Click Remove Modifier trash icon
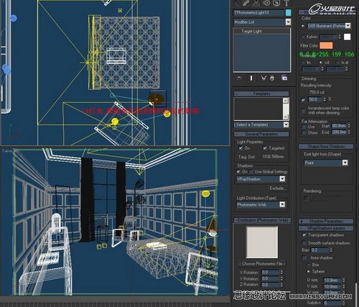 click(x=272, y=78)
